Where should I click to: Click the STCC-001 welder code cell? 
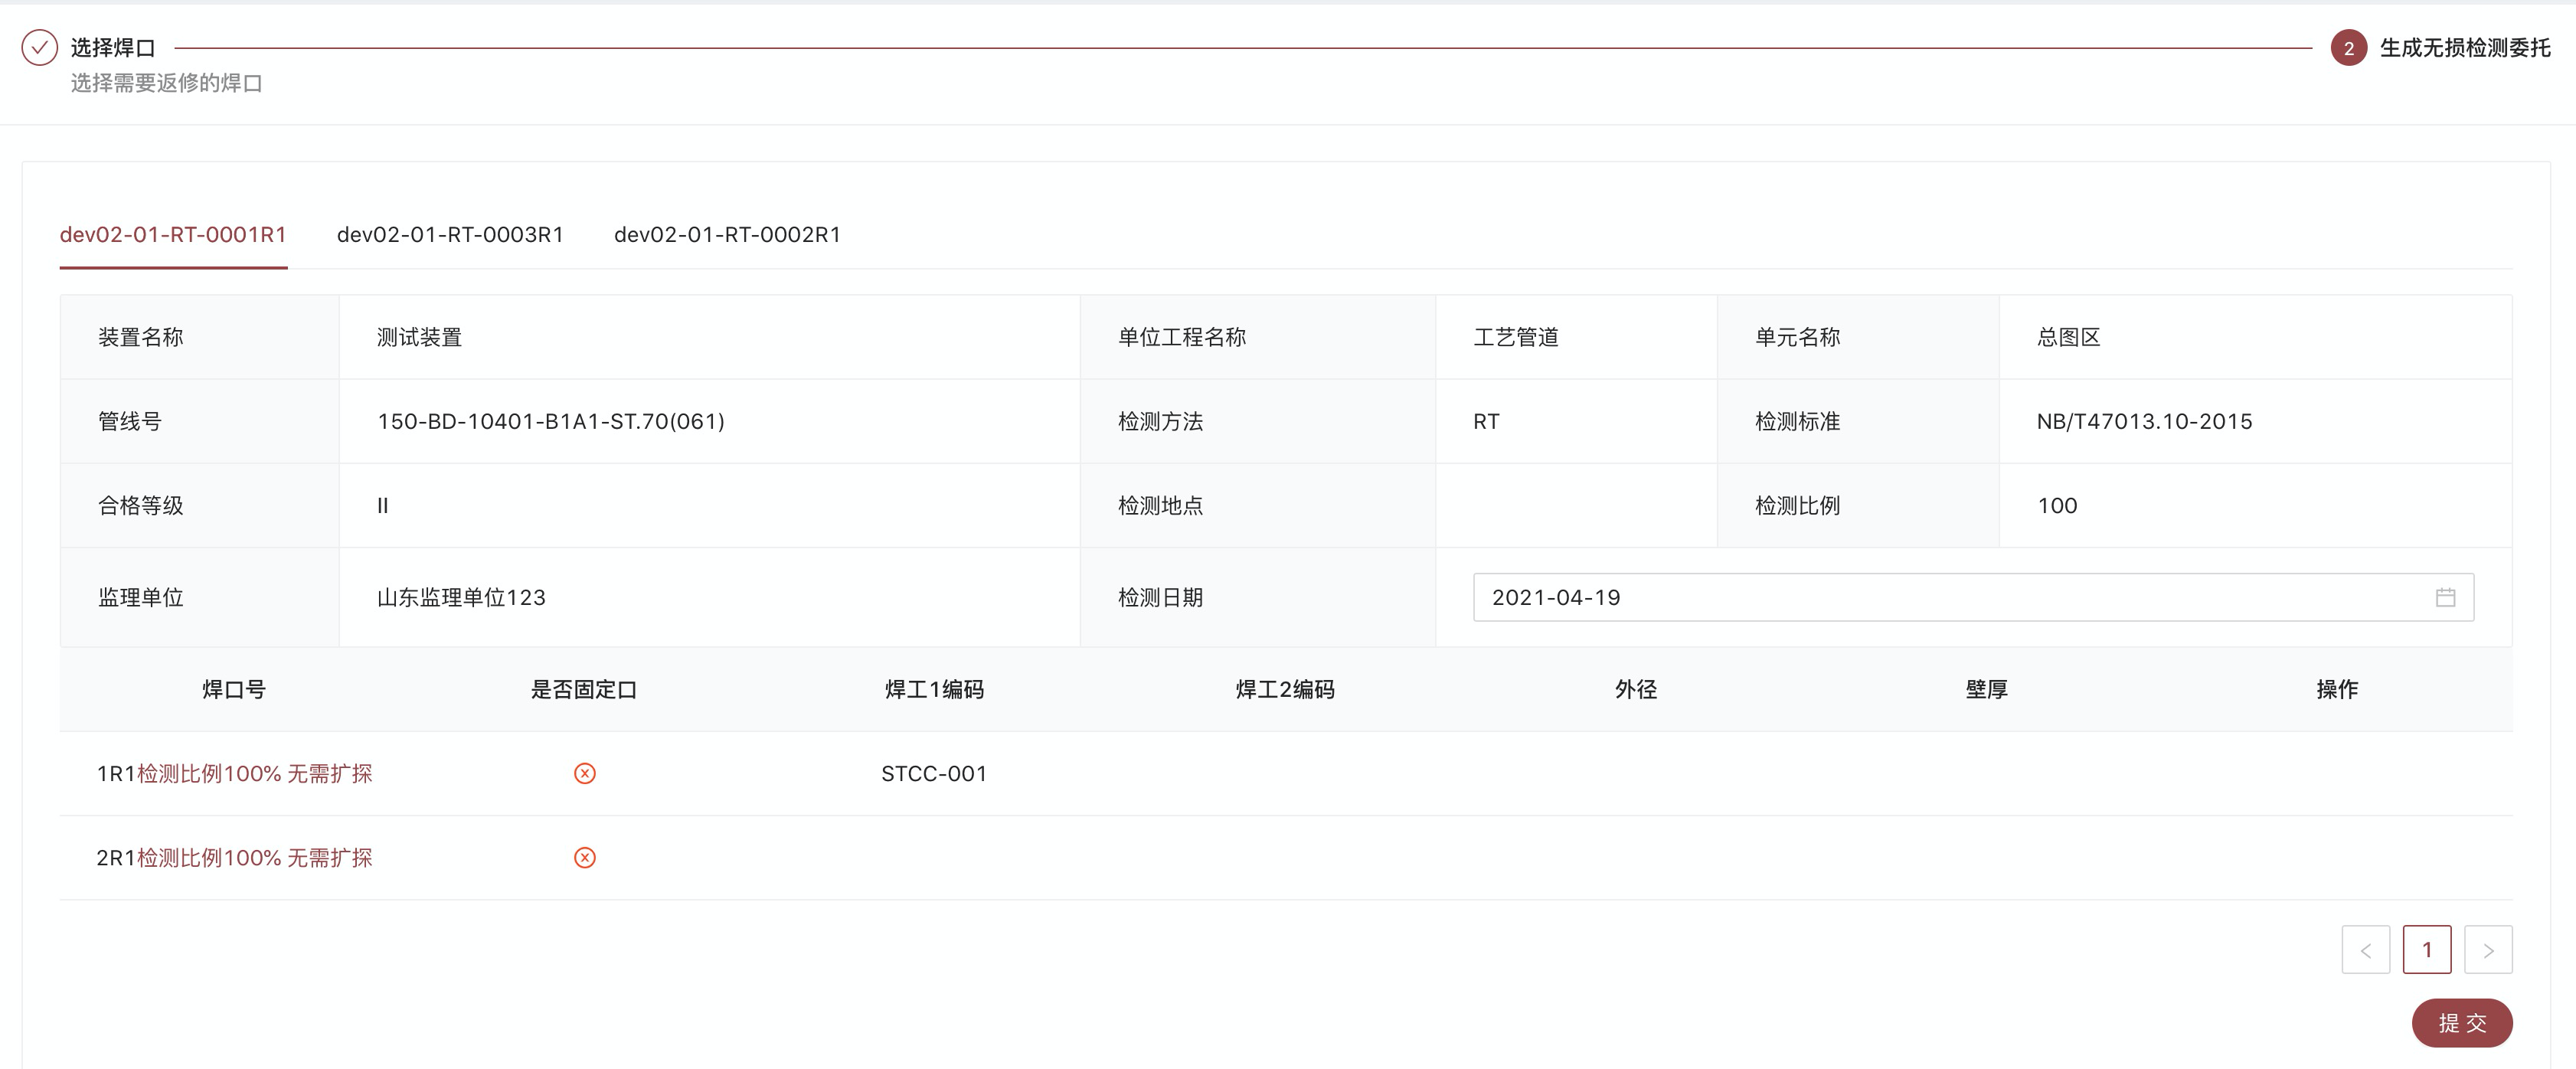[934, 773]
